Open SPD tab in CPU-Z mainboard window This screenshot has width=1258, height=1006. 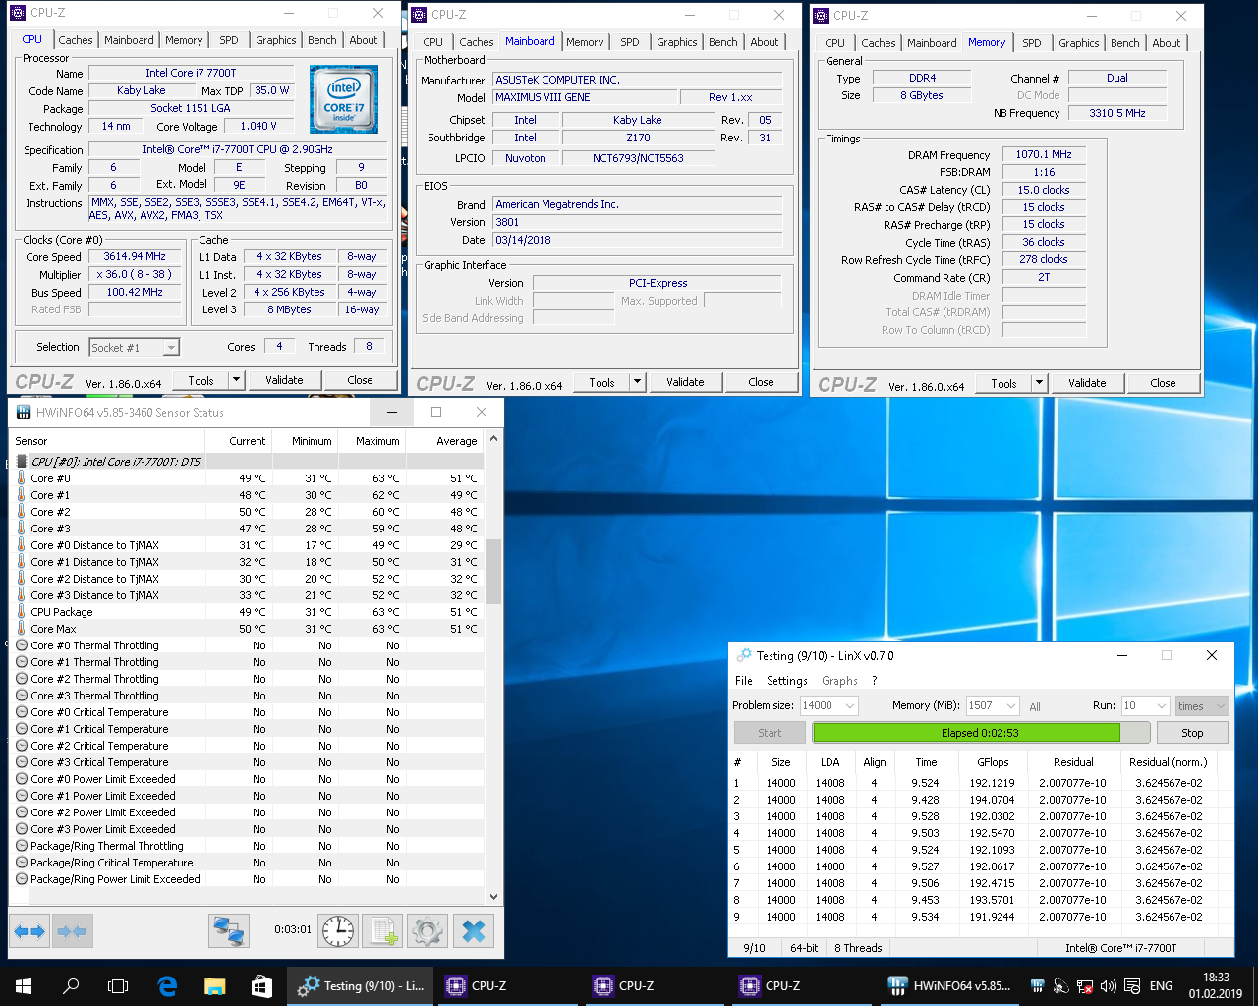(x=630, y=42)
